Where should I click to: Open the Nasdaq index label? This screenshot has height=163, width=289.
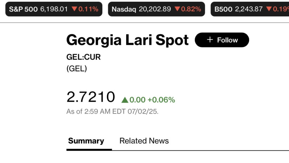[124, 9]
